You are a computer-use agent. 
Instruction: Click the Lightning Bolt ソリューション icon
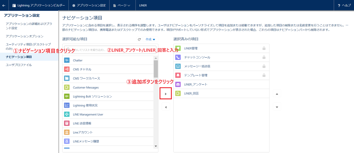click(x=67, y=96)
